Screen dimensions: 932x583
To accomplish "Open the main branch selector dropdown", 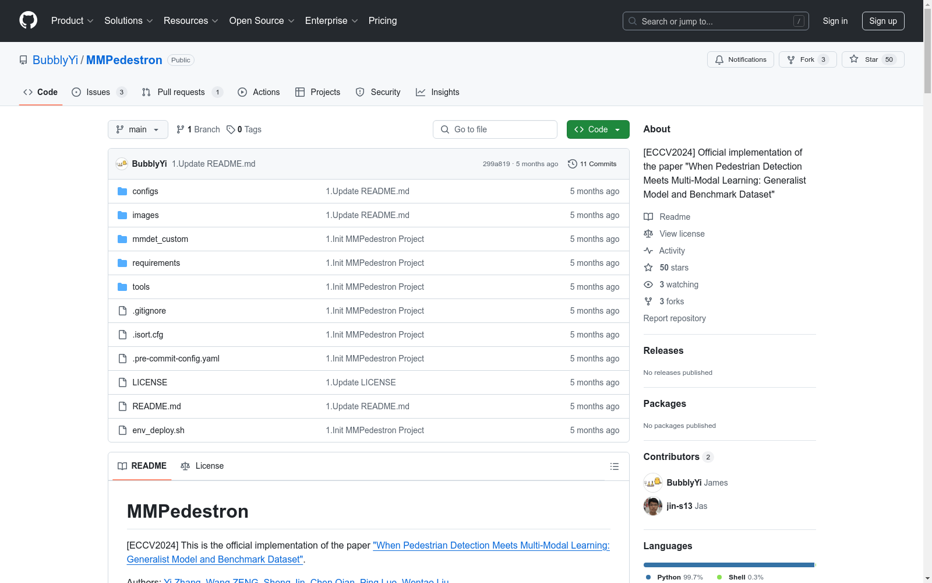I will [138, 129].
